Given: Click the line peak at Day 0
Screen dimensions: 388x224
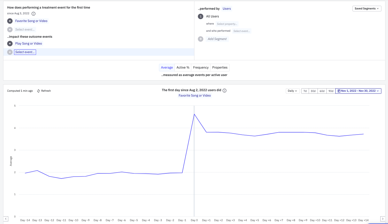Looking at the screenshot, I should [194, 114].
